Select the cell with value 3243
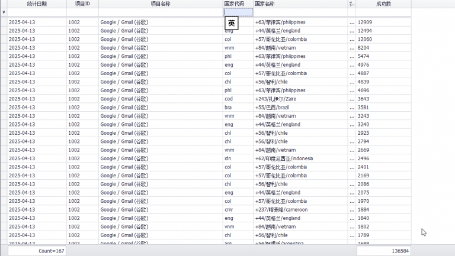Viewport: 455px width, 256px height. (x=383, y=116)
